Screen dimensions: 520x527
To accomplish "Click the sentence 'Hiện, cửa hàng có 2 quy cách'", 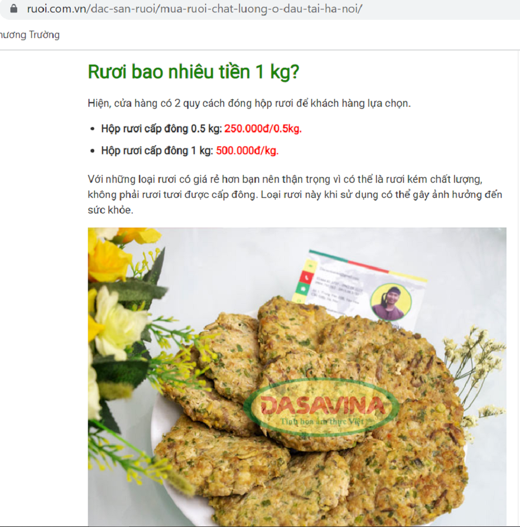I will pos(249,103).
